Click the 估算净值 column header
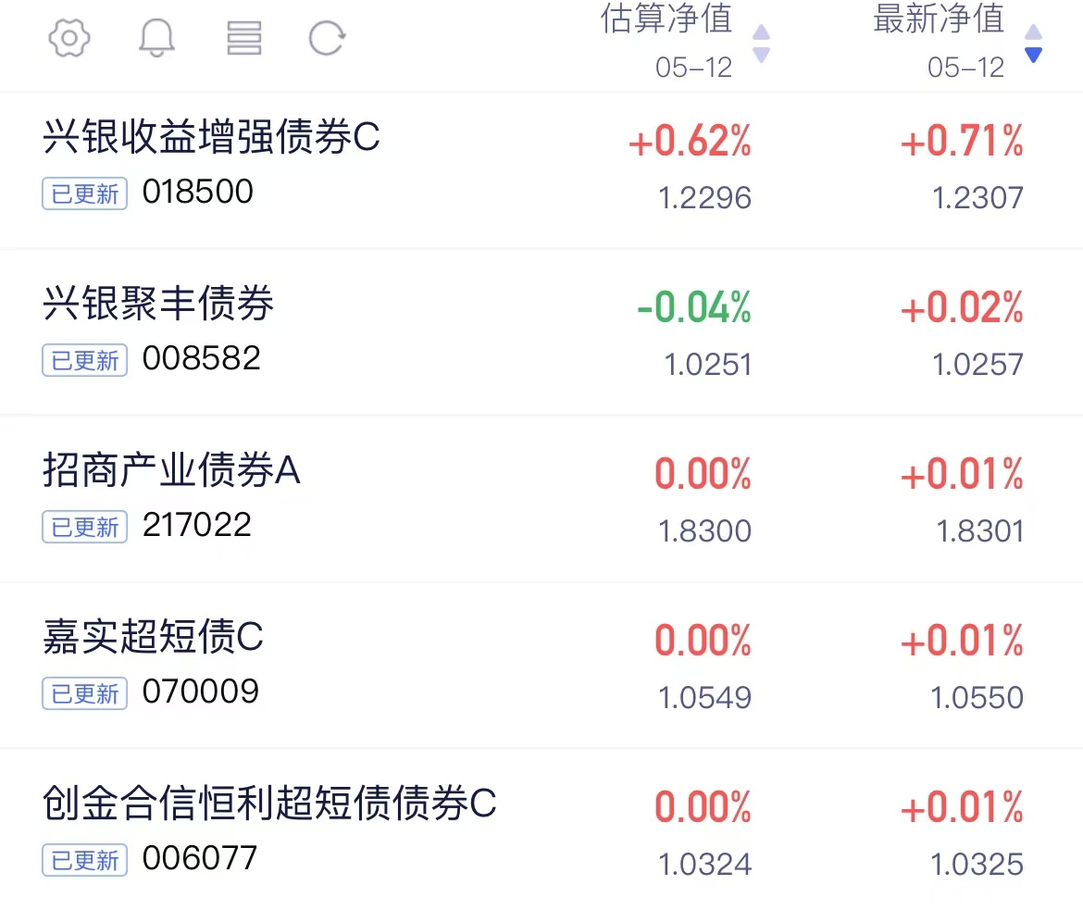Image resolution: width=1083 pixels, height=910 pixels. (x=666, y=19)
